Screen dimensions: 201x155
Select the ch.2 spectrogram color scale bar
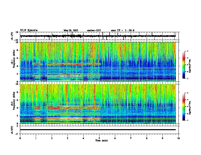coord(183,107)
